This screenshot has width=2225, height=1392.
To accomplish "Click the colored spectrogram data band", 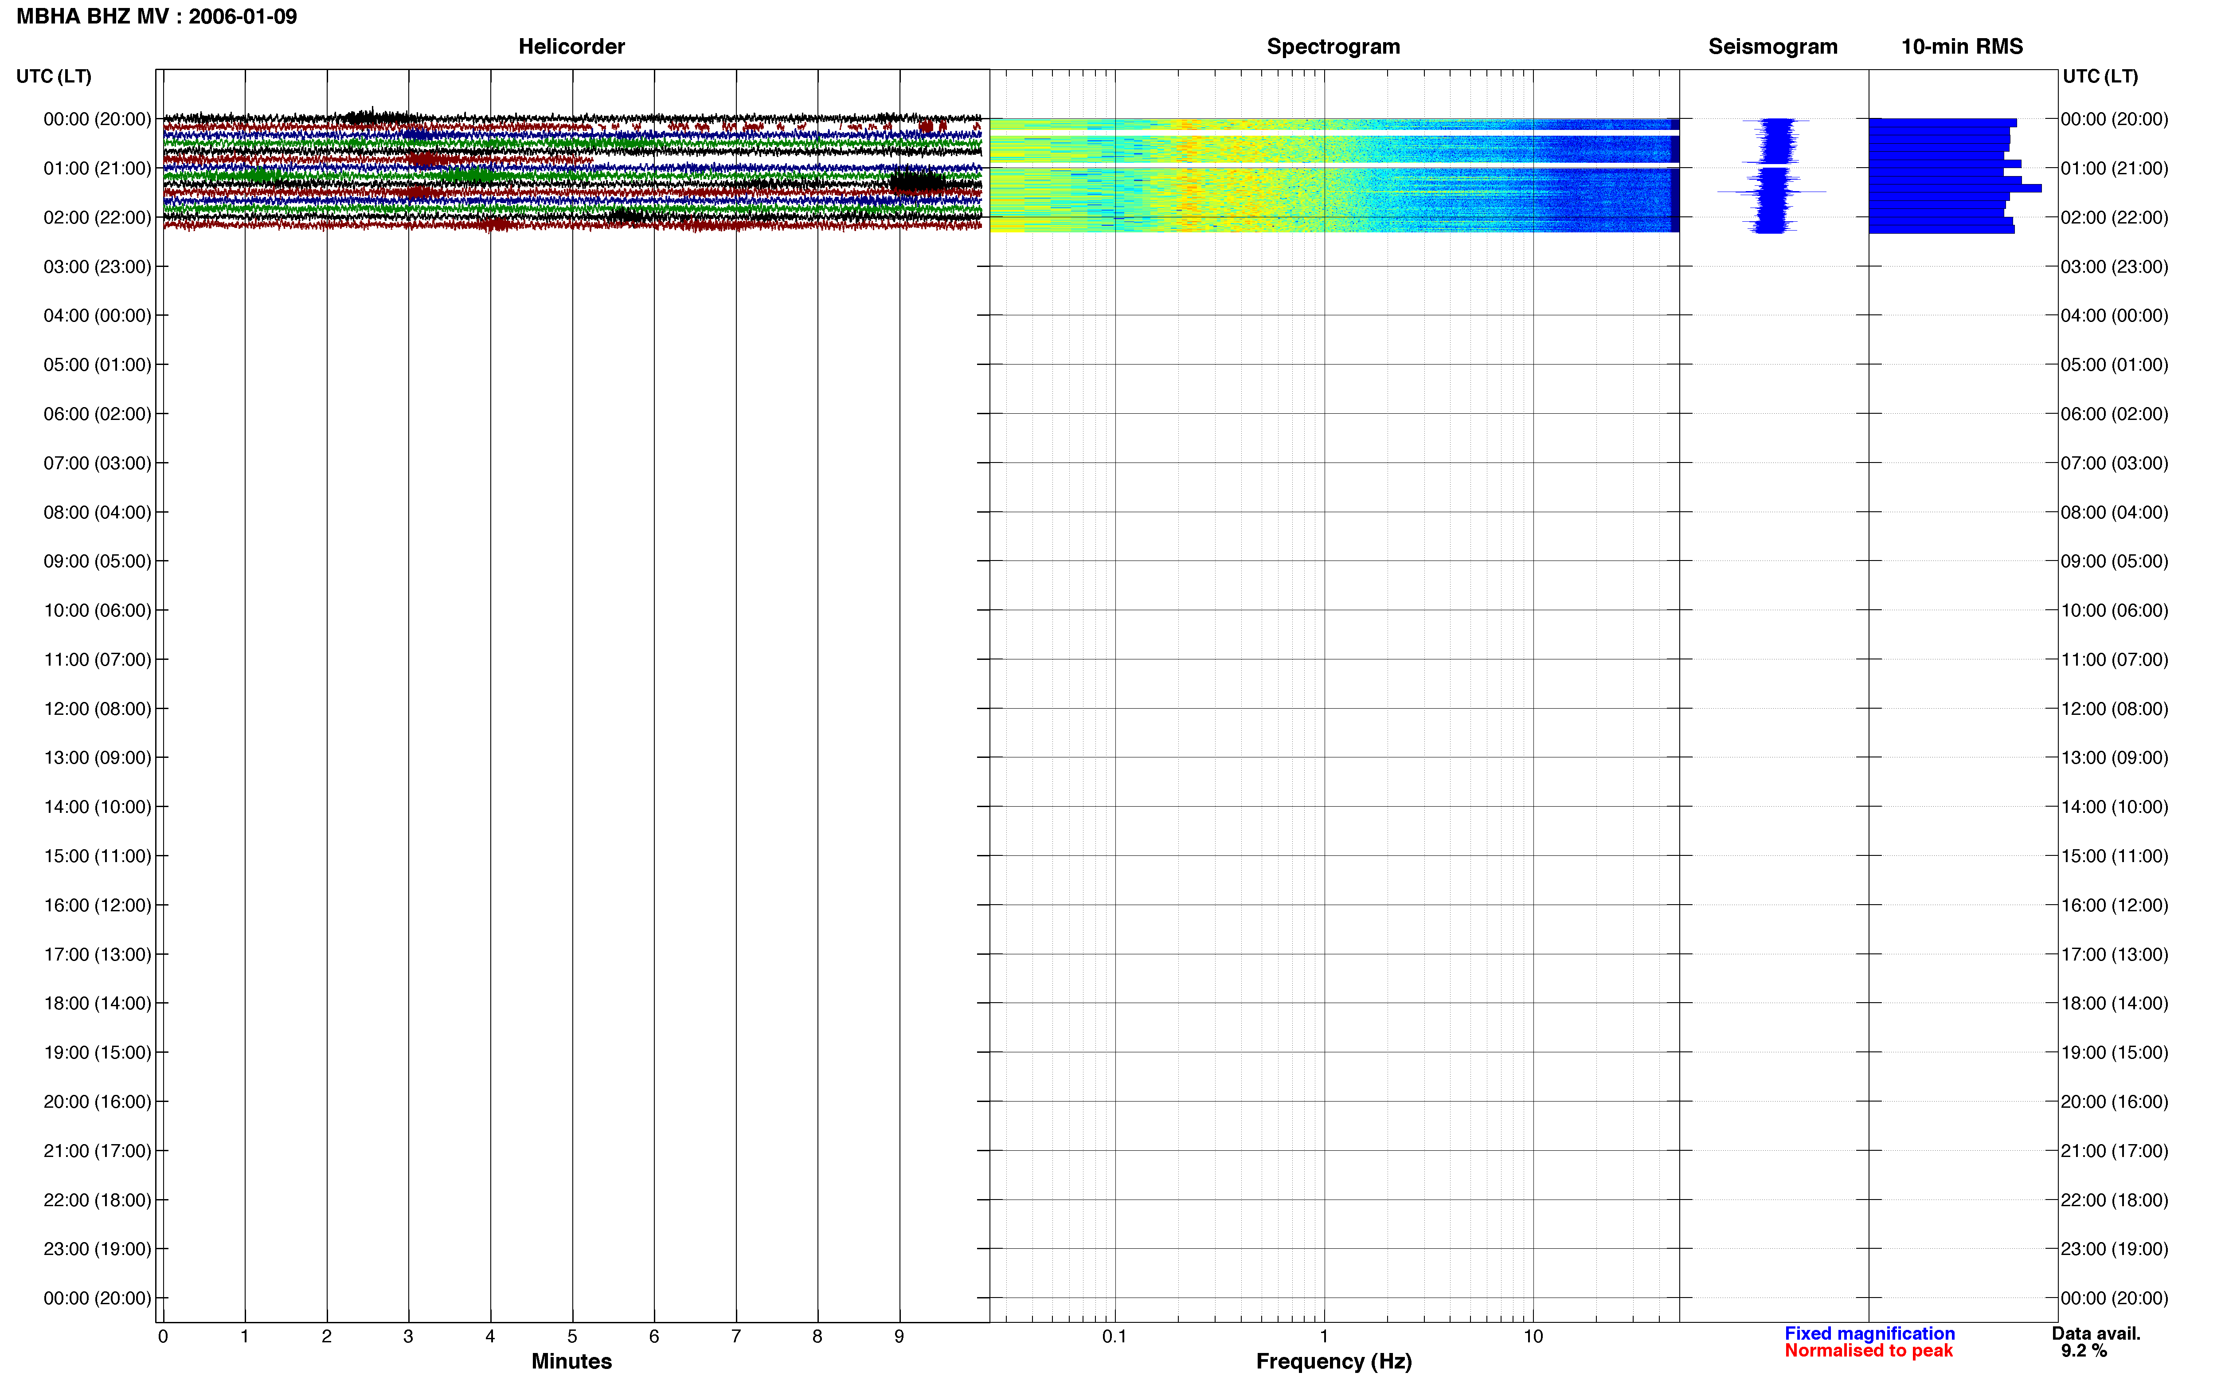I will click(x=1334, y=175).
